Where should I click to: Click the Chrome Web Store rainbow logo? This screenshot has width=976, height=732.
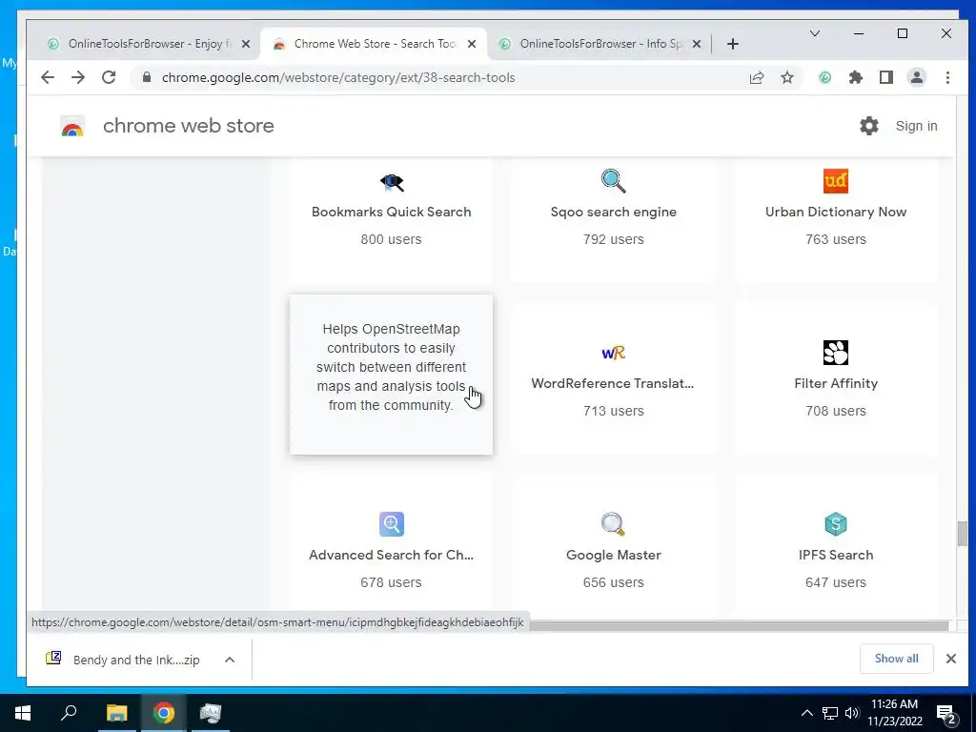point(72,127)
